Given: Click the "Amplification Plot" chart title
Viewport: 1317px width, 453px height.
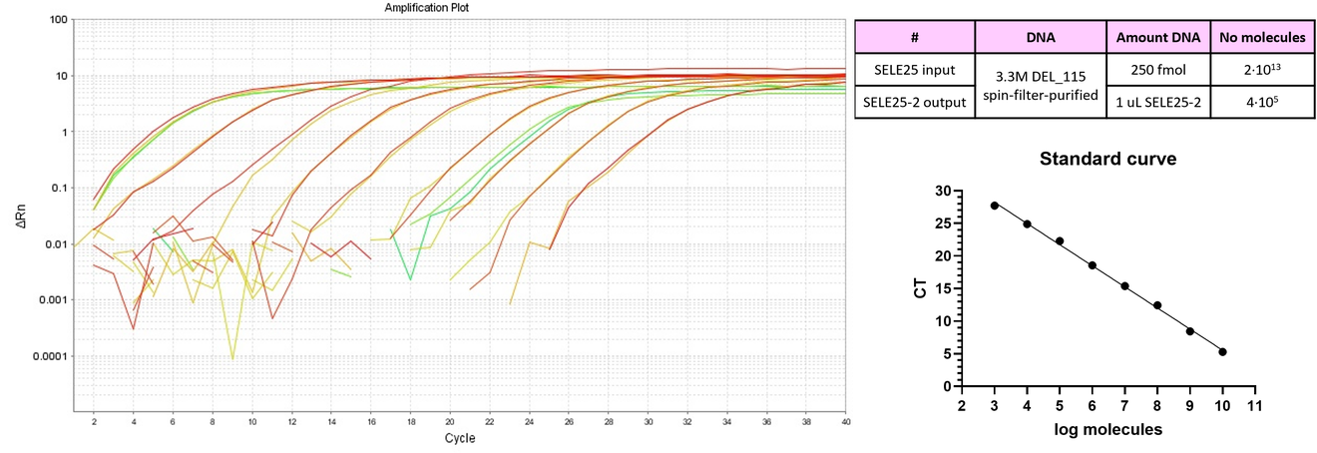Looking at the screenshot, I should (426, 7).
